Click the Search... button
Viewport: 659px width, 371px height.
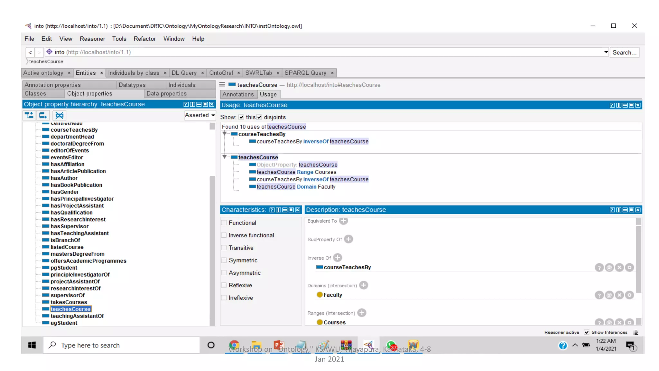tap(624, 52)
